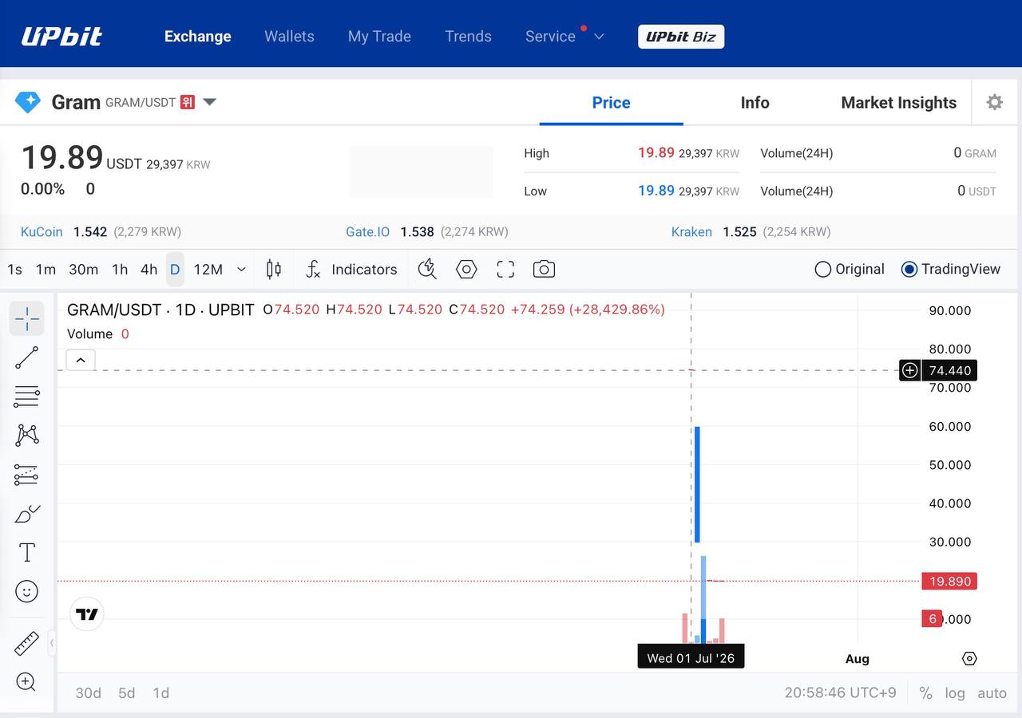The width and height of the screenshot is (1022, 718).
Task: Expand the GRAM/USDT market selector arrow
Action: pyautogui.click(x=210, y=102)
